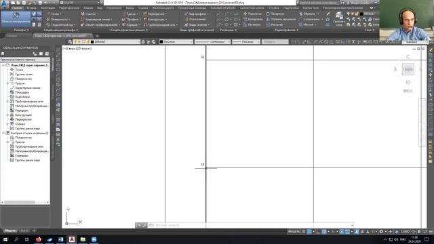Expand the Конструкции node in the tree
The height and width of the screenshot is (244, 434).
pos(7,115)
